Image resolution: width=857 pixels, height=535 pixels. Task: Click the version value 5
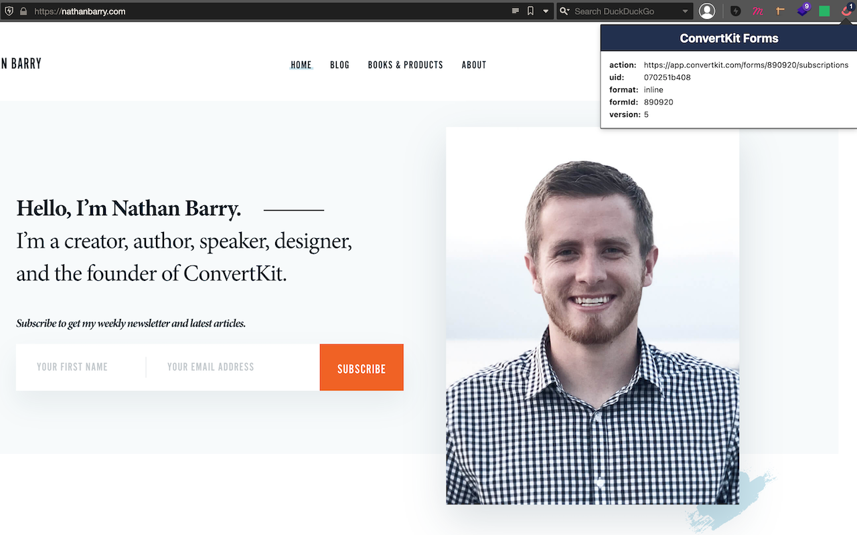tap(646, 114)
